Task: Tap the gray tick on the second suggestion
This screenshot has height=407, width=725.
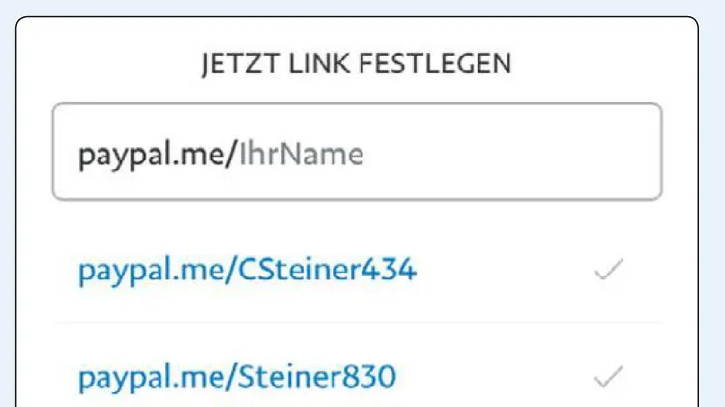Action: (x=609, y=376)
